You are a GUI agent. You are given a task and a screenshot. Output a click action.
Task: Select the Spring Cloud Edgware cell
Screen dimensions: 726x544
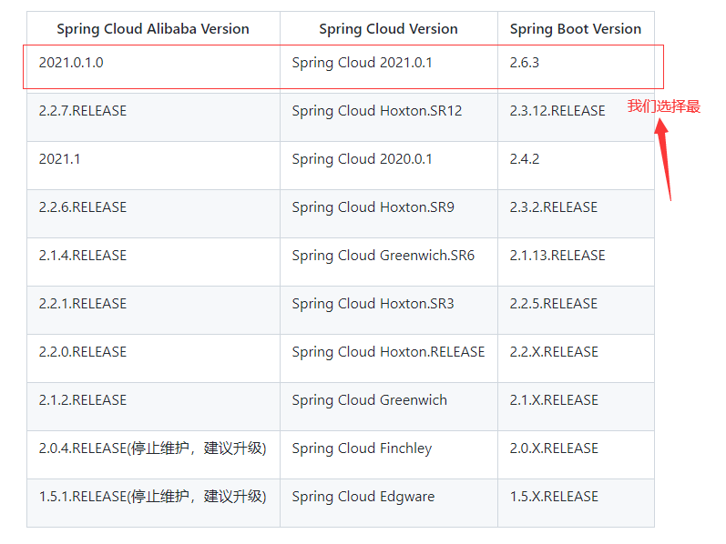point(363,497)
